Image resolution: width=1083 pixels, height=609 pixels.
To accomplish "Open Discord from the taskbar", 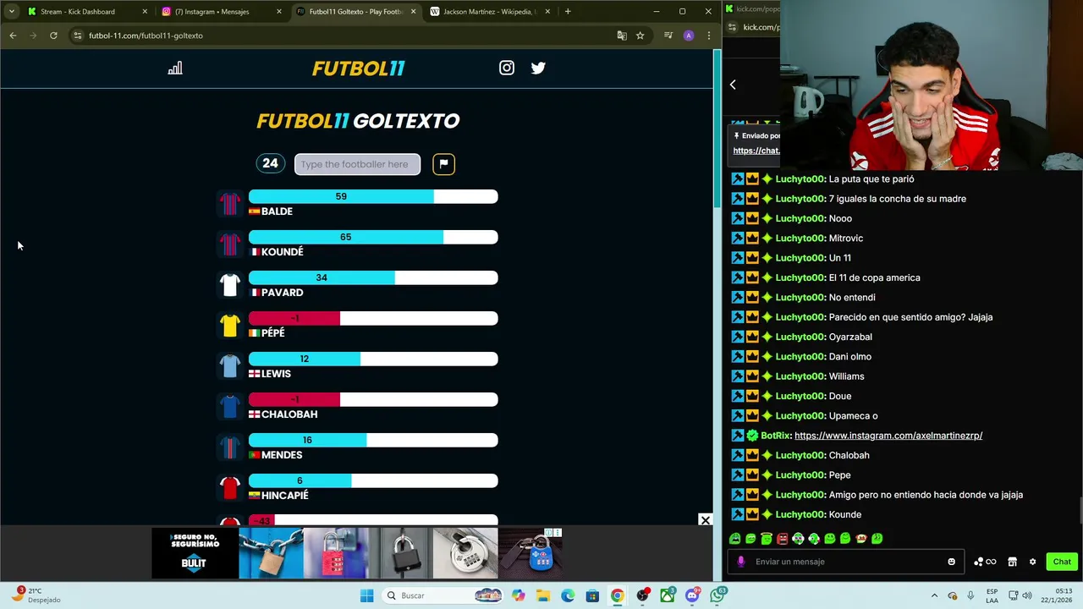I will (x=692, y=595).
